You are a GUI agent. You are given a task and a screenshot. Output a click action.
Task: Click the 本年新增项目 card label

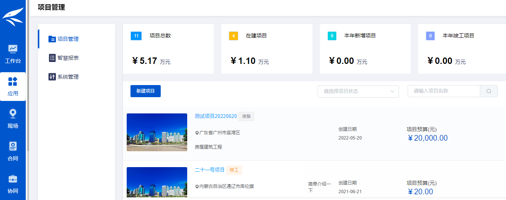(x=360, y=36)
